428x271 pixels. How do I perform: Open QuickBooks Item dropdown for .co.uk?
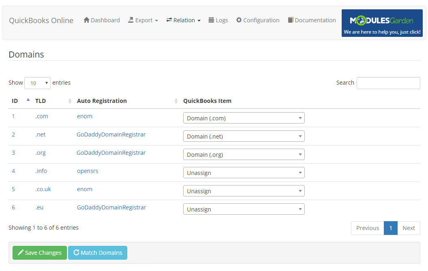244,191
